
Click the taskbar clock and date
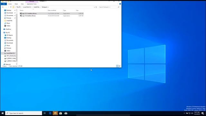point(197,113)
